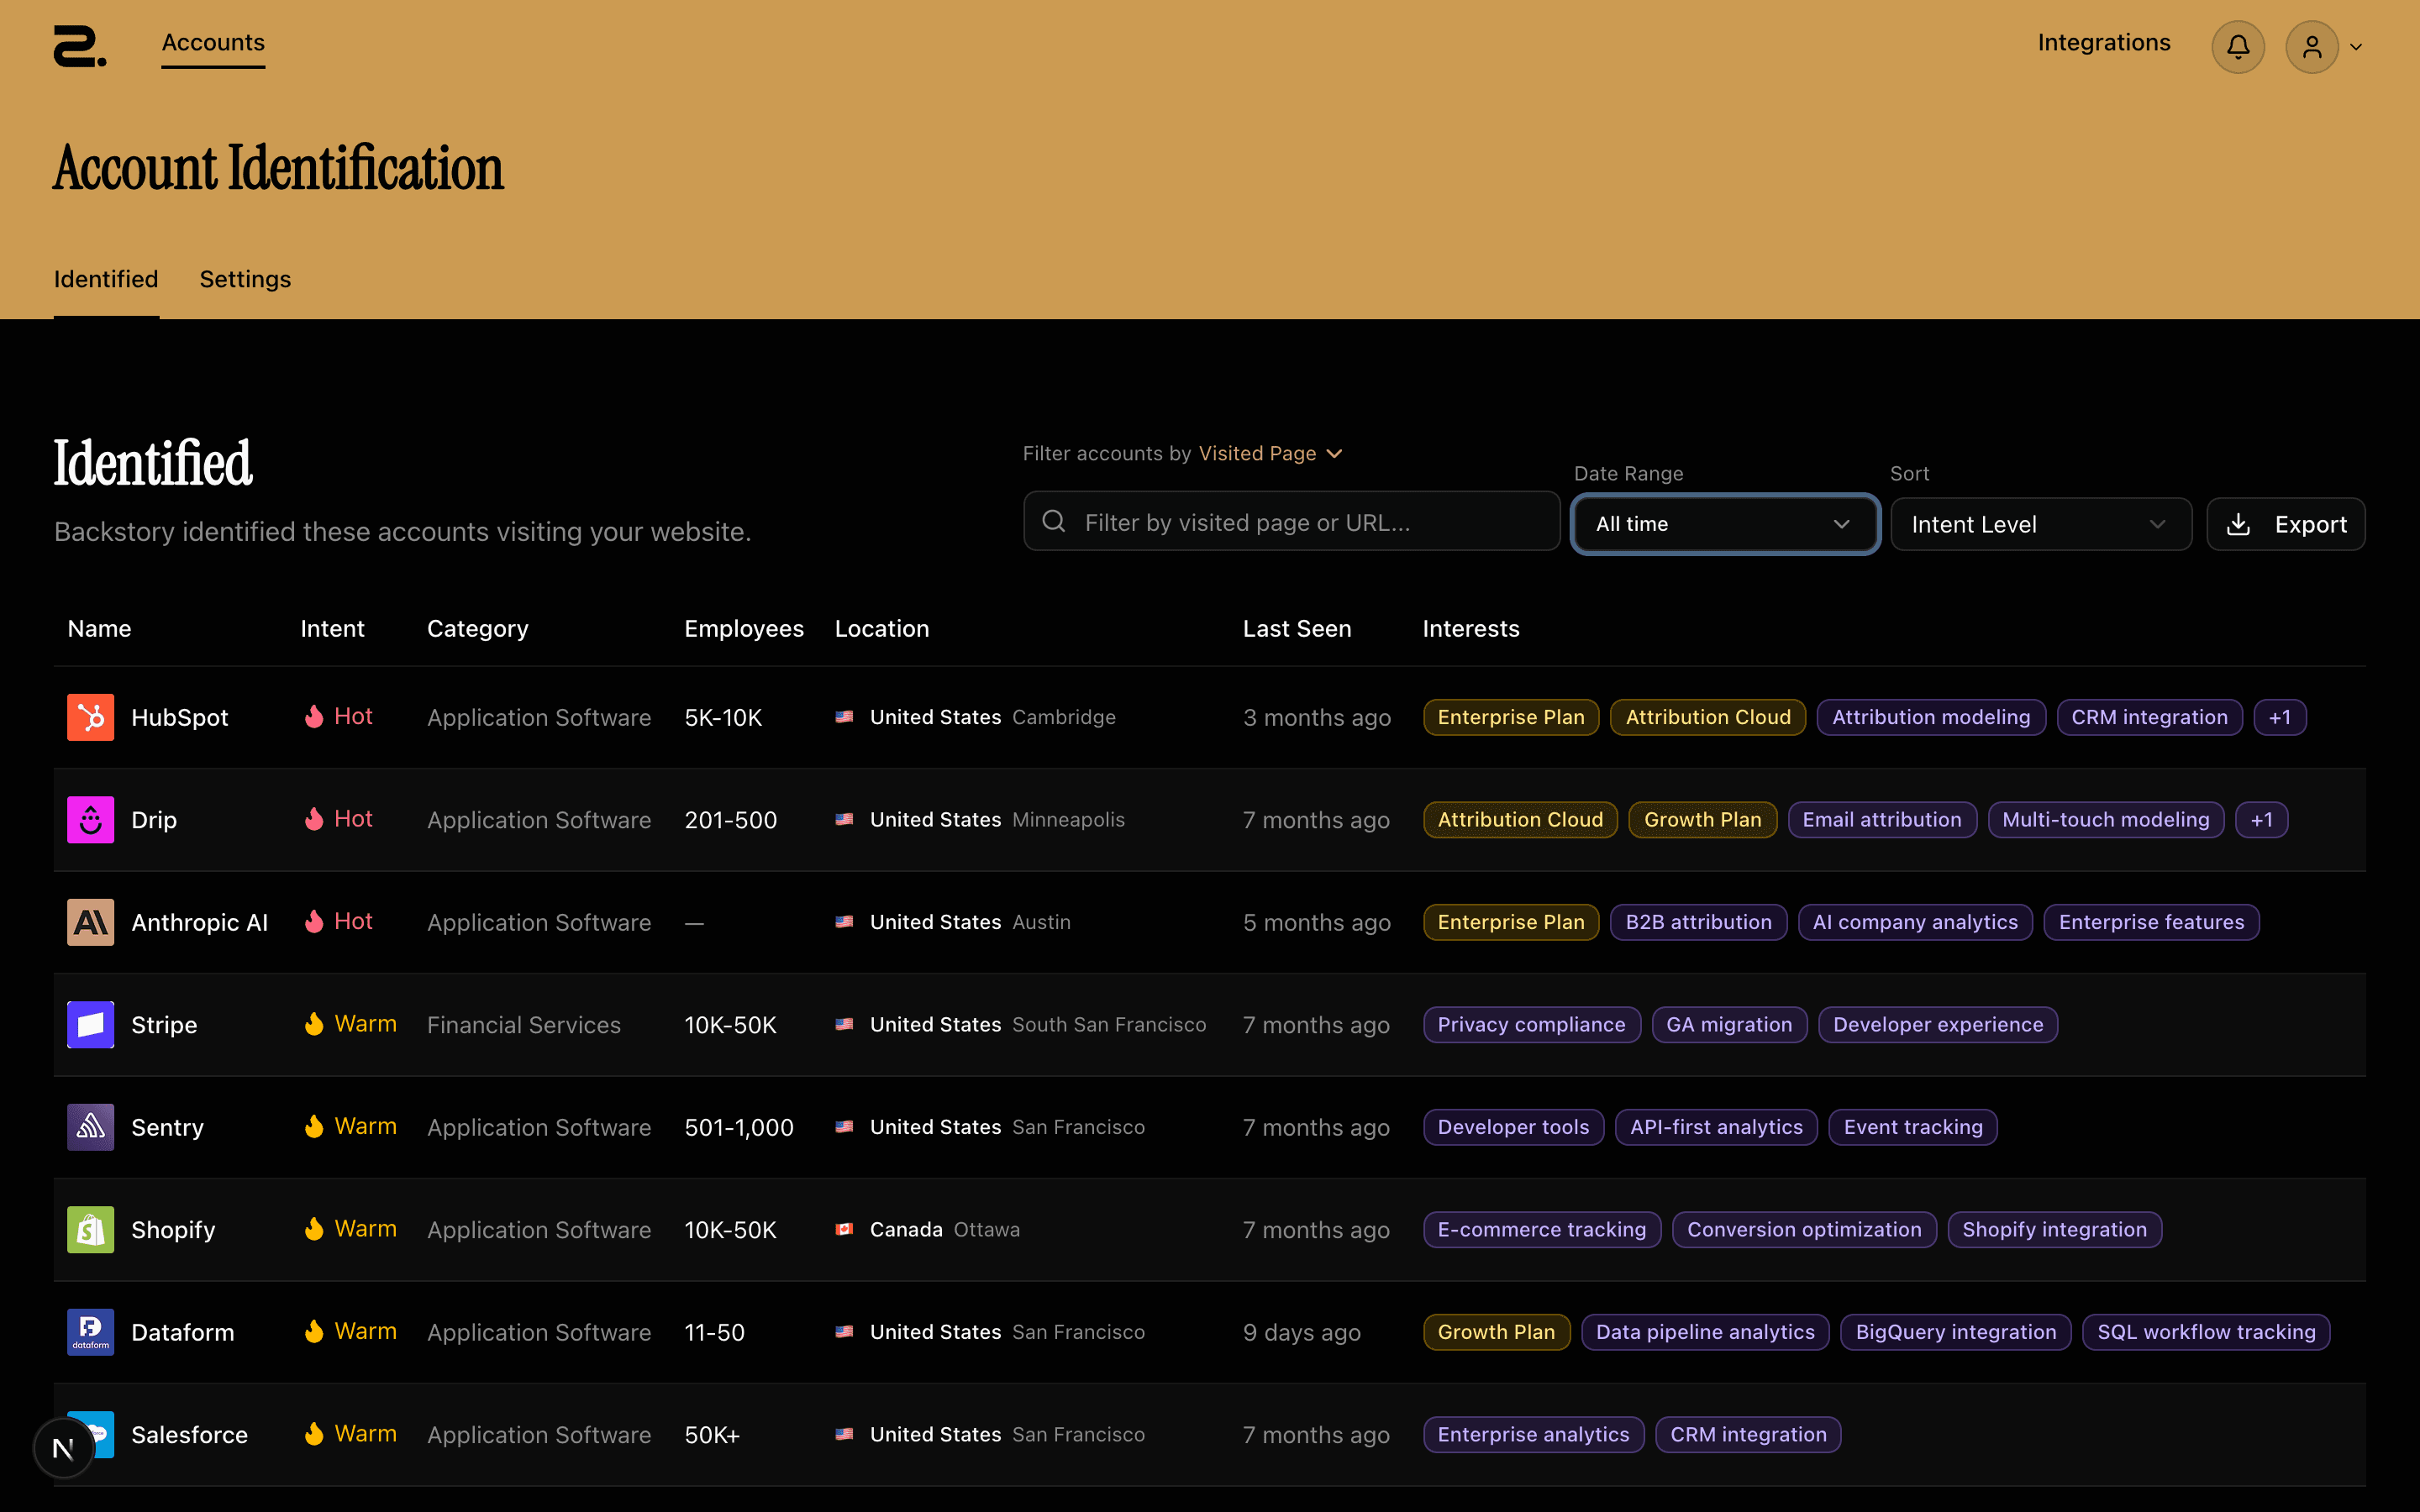This screenshot has width=2420, height=1512.
Task: Click the AI company analytics tag
Action: pos(1915,922)
